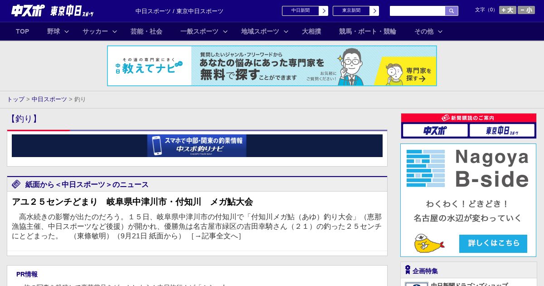The image size is (544, 286).
Task: Click 中日スポーツ breadcrumb link
Action: [49, 99]
